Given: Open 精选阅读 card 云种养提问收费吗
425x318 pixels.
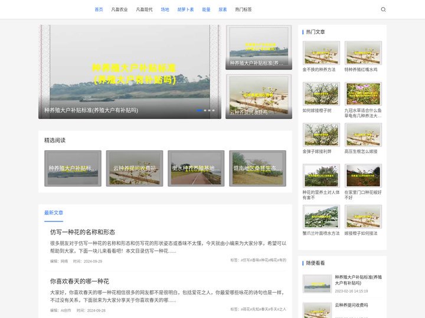Looking at the screenshot, I should 135,168.
